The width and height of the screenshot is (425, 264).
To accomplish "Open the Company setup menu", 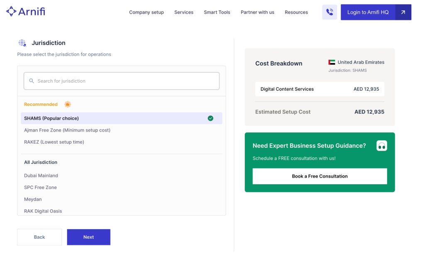I will 146,12.
